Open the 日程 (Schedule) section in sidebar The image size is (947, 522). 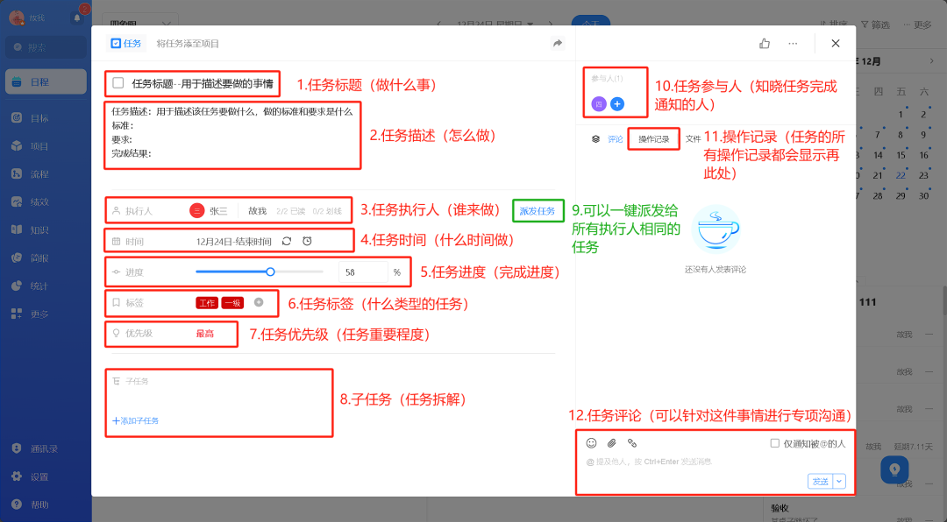click(41, 82)
